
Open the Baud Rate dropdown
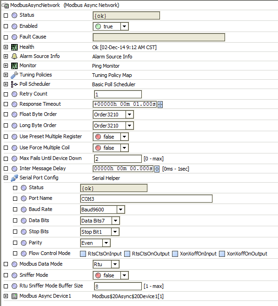121,210
